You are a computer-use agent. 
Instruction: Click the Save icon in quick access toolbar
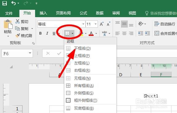point(5,3)
